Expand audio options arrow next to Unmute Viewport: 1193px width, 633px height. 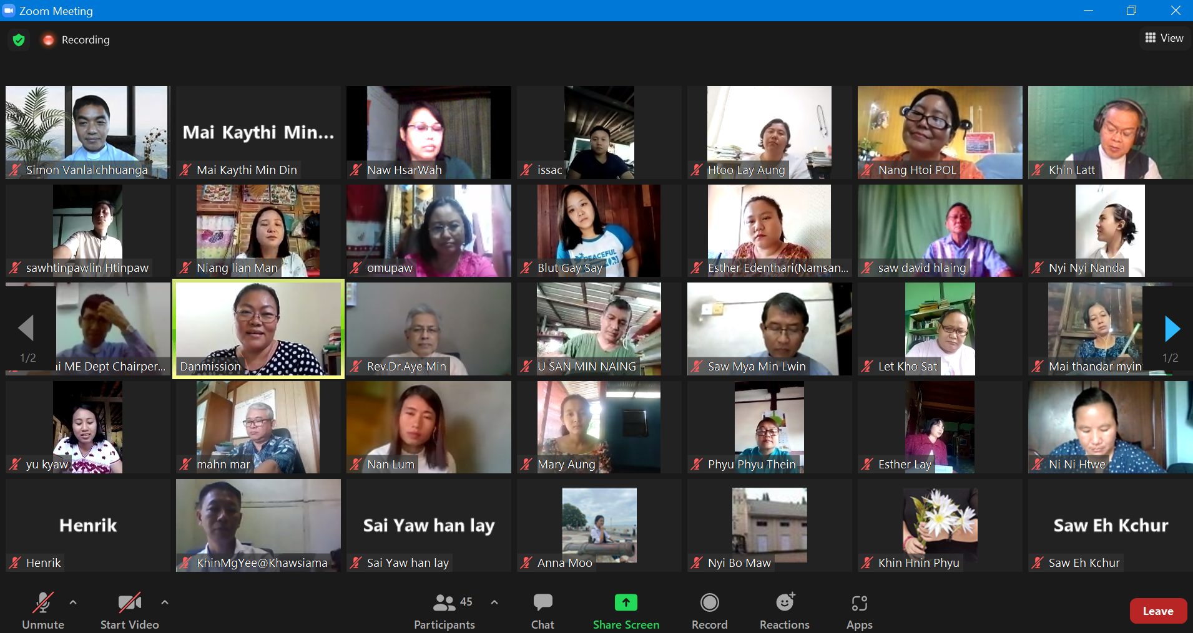click(x=73, y=602)
